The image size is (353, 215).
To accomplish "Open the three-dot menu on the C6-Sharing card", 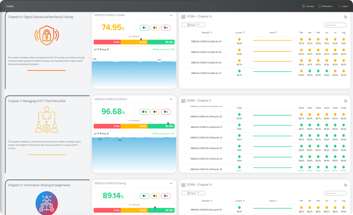I will [171, 183].
